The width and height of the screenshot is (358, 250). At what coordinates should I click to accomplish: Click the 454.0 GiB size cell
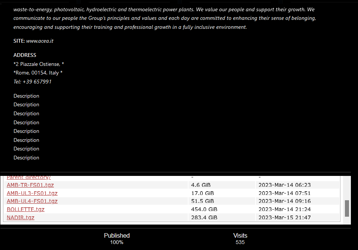[x=204, y=209]
